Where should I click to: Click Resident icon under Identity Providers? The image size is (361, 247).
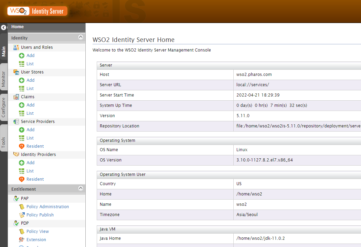(22, 179)
